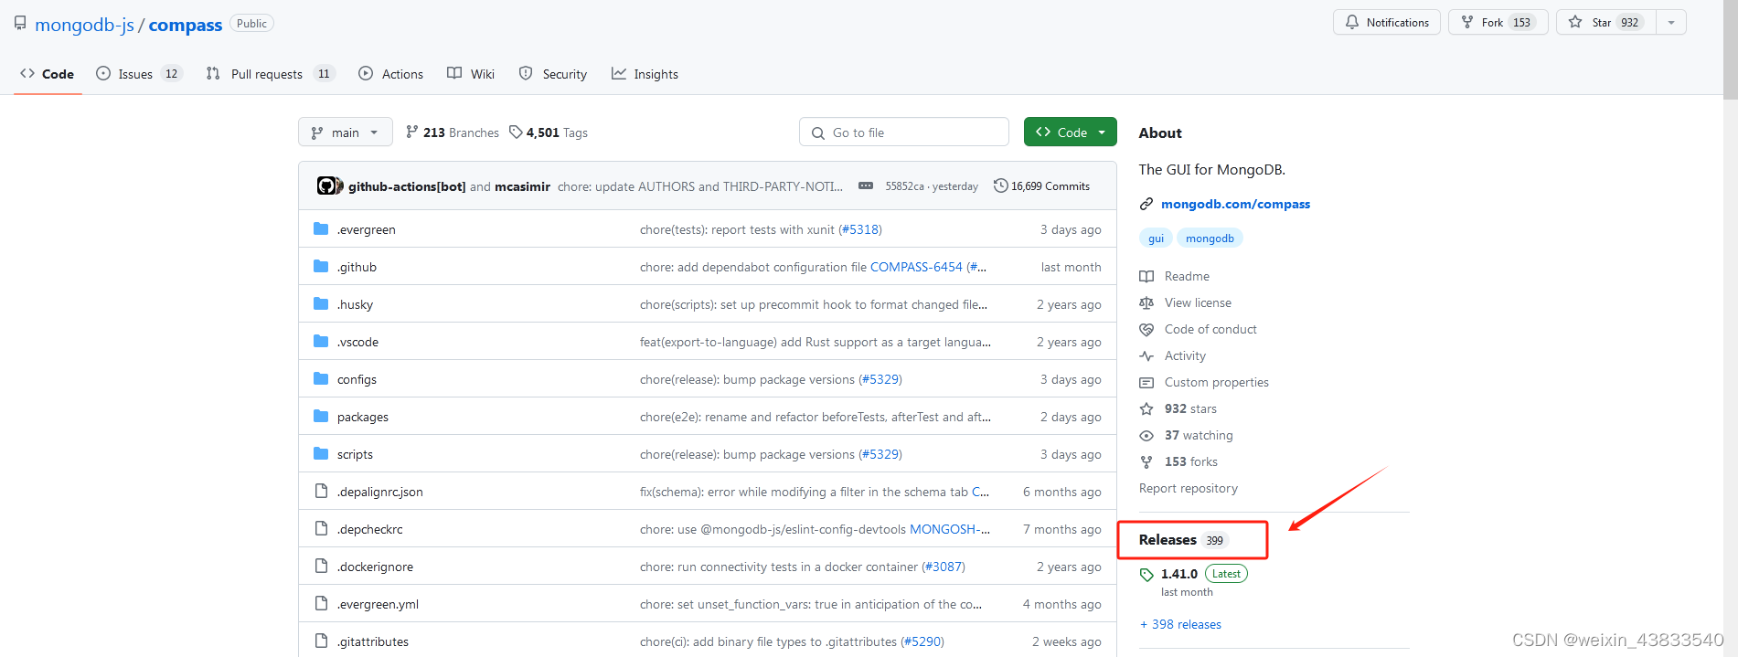Screen dimensions: 1738x657
Task: Open the Activity link
Action: (1173, 355)
